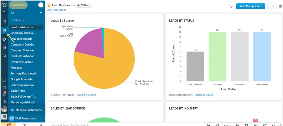The height and width of the screenshot is (126, 283).
Task: Click the Search dashboards field
Action: (26, 20)
